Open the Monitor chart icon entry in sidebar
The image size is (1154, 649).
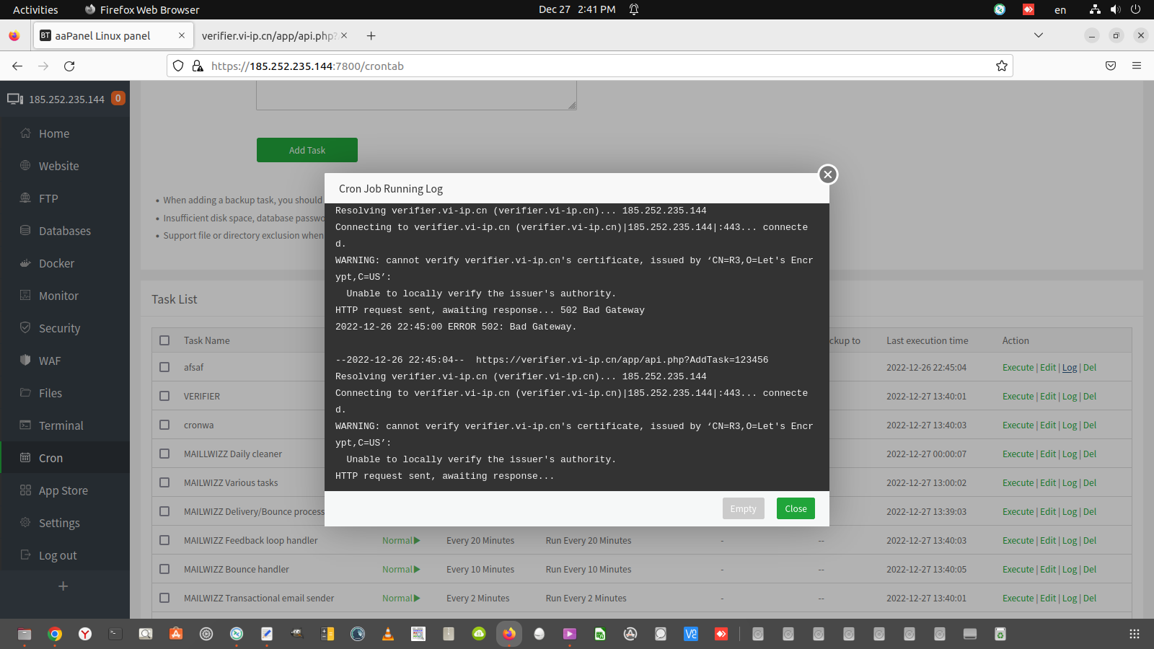[x=58, y=296]
